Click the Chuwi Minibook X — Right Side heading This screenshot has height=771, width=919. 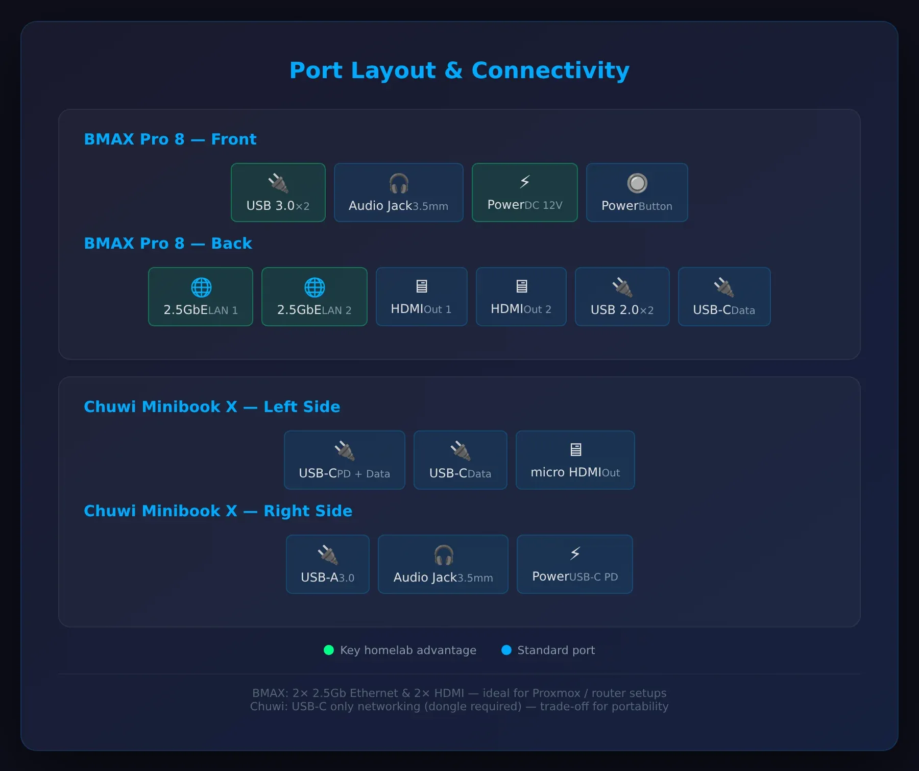[218, 511]
